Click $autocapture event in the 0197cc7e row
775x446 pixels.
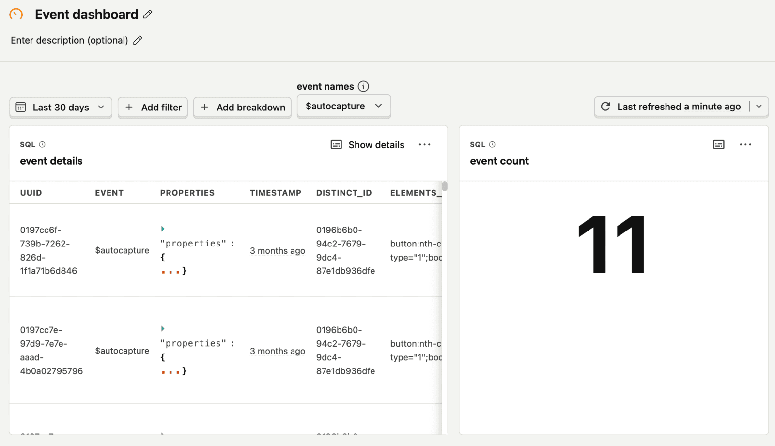tap(122, 351)
